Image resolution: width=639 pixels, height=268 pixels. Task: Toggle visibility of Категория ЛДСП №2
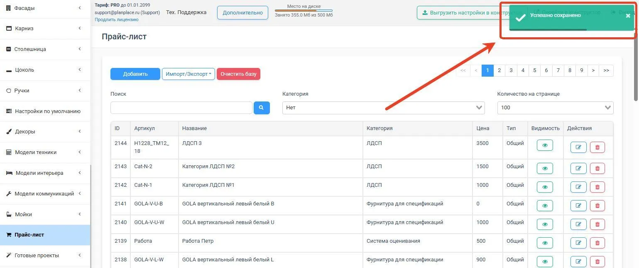[545, 168]
